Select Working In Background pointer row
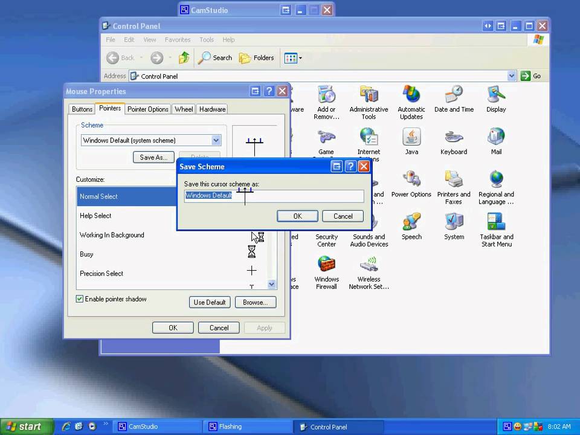This screenshot has width=580, height=435. (172, 235)
